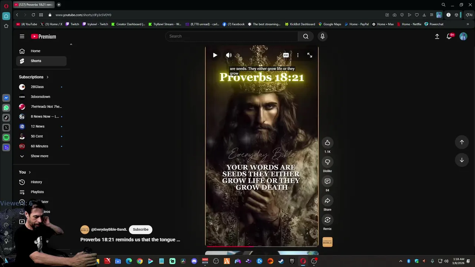Open the YouTube Create upload button
Viewport: 475px width, 267px height.
[437, 36]
